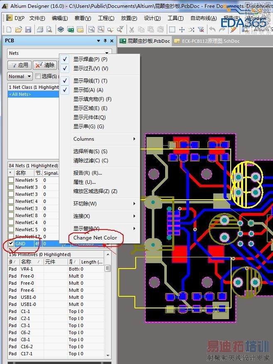Screen dimensions: 273x364
Task: Click the Select inside area icon
Action: (x=172, y=29)
